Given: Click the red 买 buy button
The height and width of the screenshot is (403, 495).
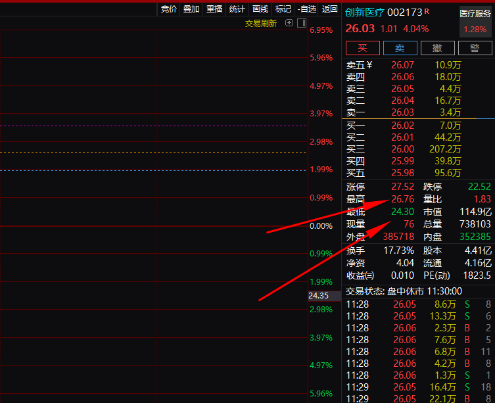Looking at the screenshot, I should point(363,48).
